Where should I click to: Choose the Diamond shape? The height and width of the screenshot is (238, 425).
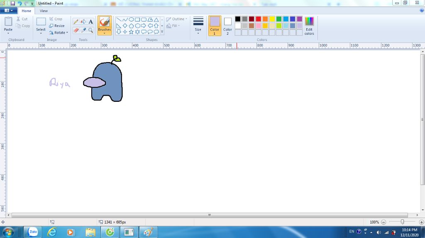tap(125, 26)
